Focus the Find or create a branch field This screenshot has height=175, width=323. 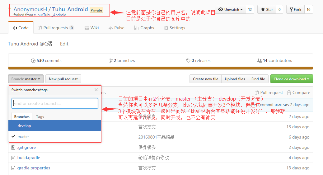54,103
